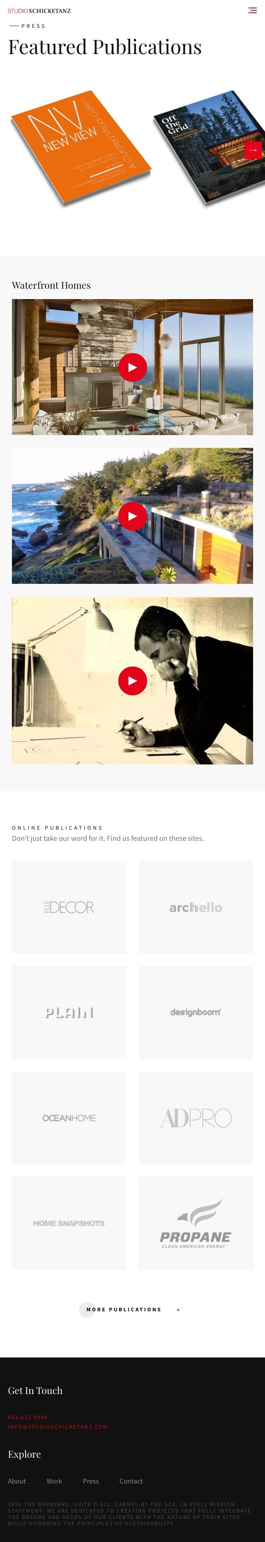265x1542 pixels.
Task: Go to Work page in footer
Action: pos(54,1481)
